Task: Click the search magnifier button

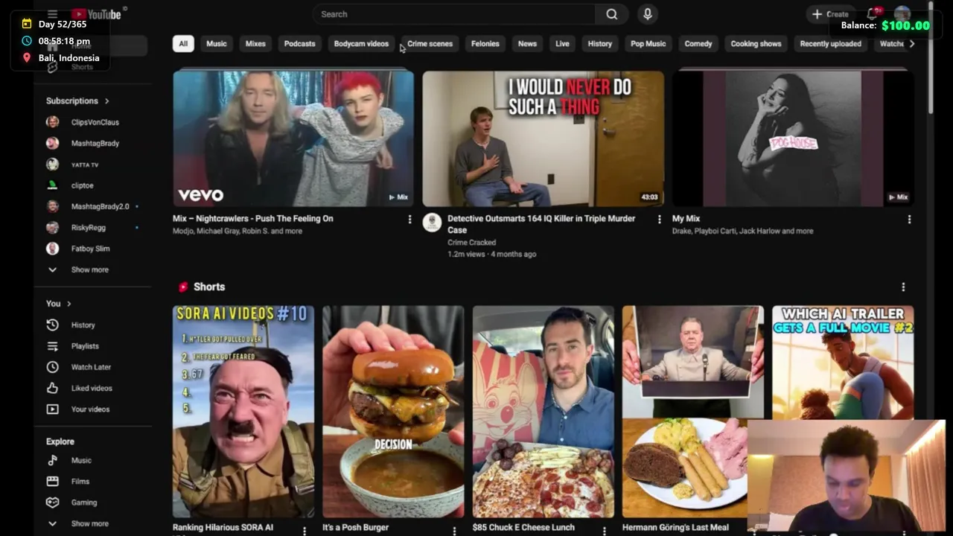Action: pyautogui.click(x=611, y=14)
